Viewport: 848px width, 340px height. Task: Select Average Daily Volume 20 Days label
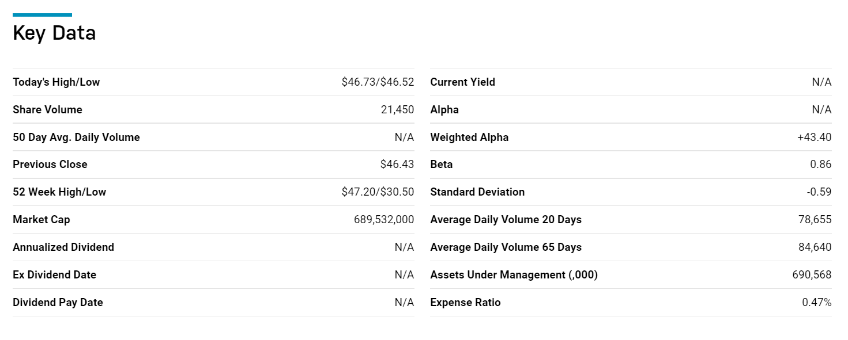(506, 220)
